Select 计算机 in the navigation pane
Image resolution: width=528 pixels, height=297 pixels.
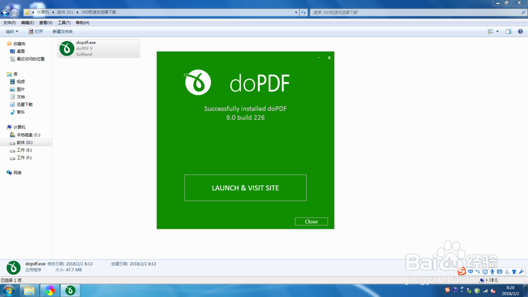click(19, 127)
